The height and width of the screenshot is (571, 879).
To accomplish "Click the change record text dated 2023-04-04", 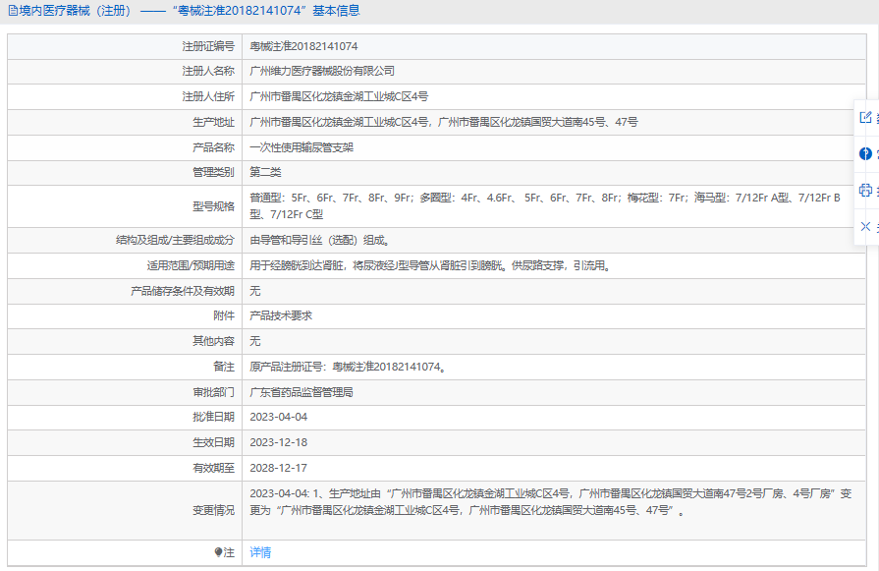I will point(551,502).
